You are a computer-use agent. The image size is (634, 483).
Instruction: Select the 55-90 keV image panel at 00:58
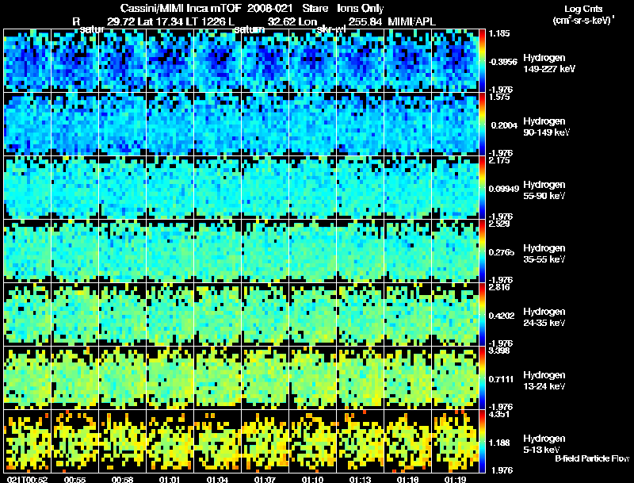pyautogui.click(x=123, y=188)
